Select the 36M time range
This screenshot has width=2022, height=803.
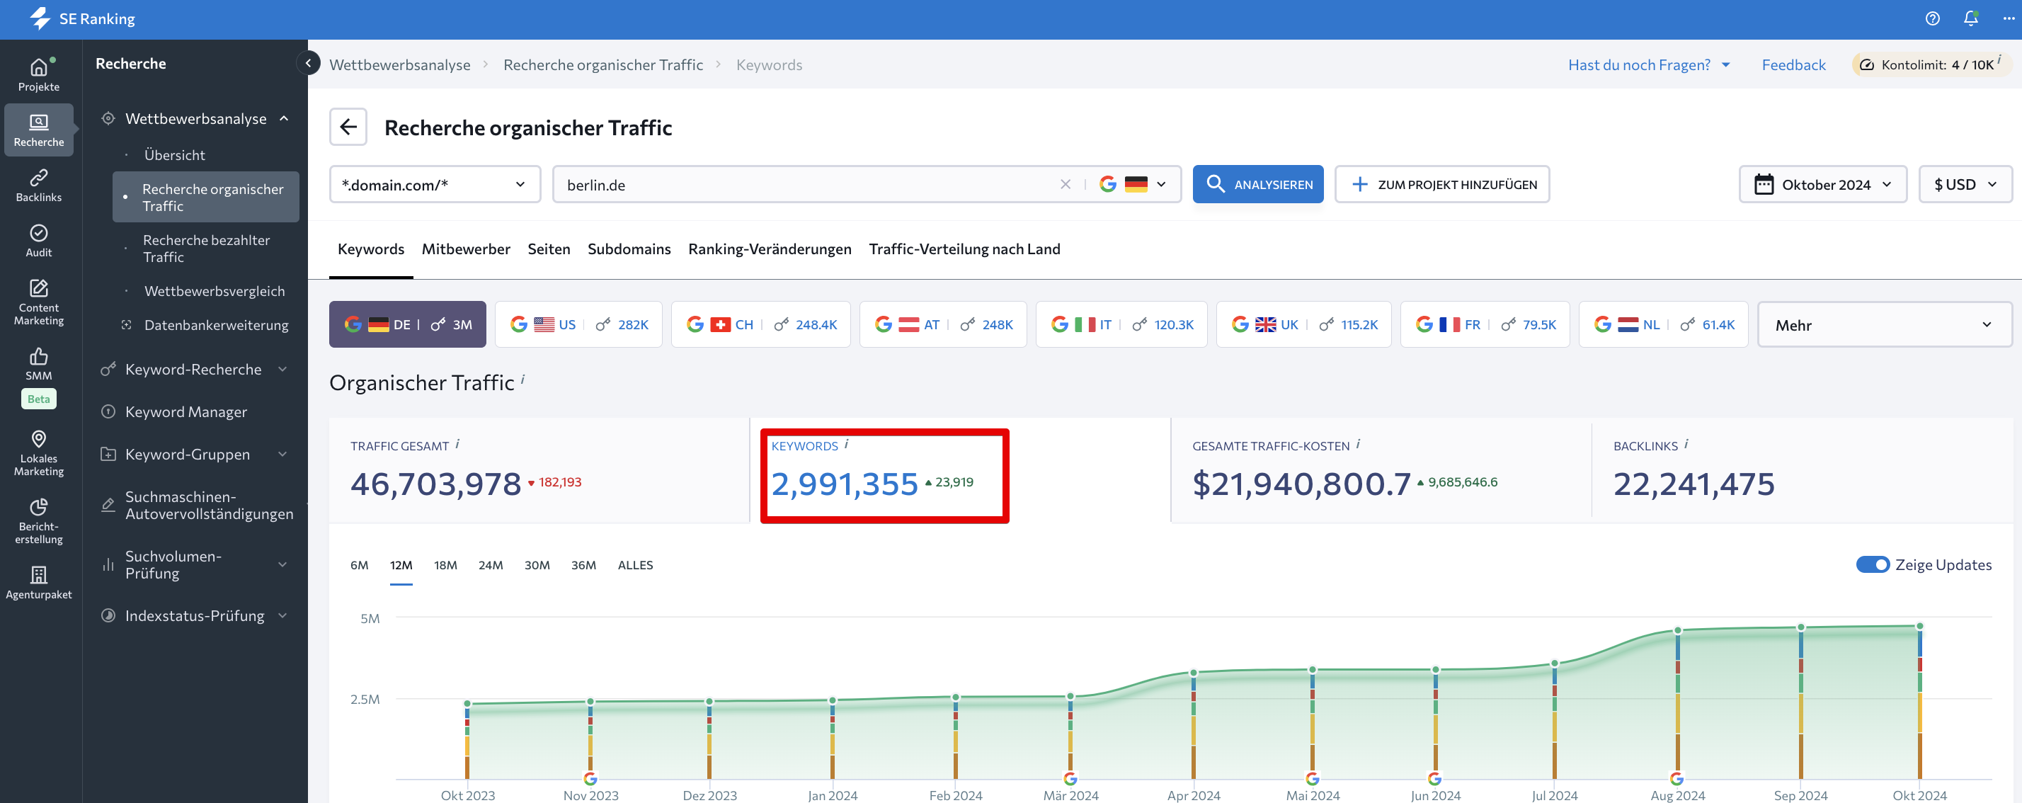[x=583, y=565]
